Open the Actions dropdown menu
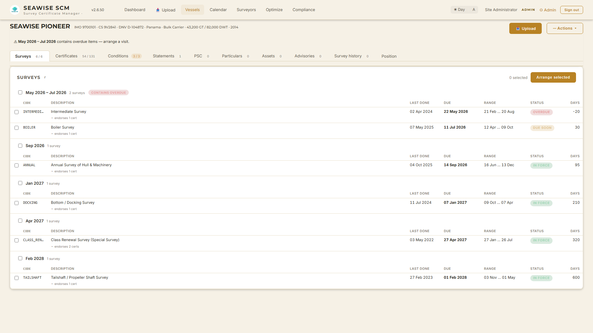The width and height of the screenshot is (593, 333). tap(565, 28)
